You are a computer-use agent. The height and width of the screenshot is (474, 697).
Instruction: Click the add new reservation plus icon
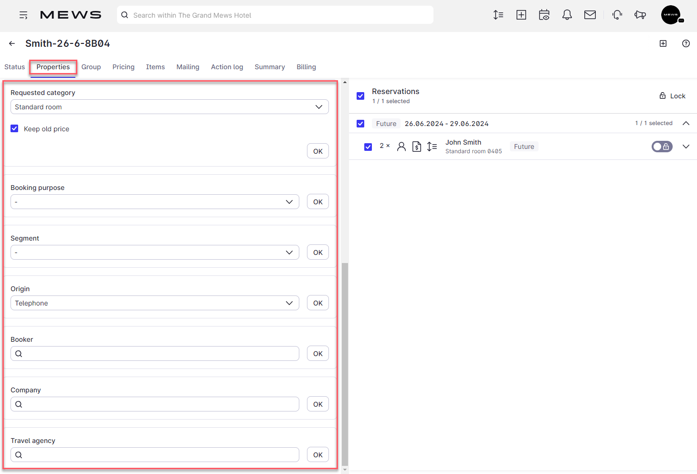click(521, 15)
